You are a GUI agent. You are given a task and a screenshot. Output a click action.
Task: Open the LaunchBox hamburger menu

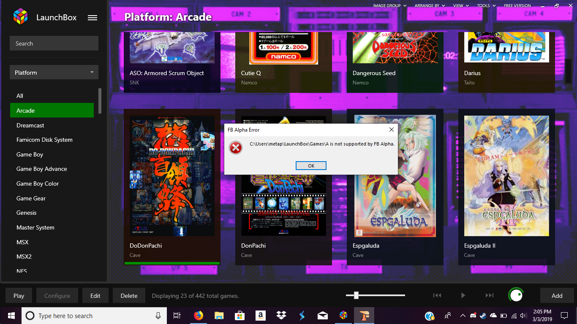point(93,18)
